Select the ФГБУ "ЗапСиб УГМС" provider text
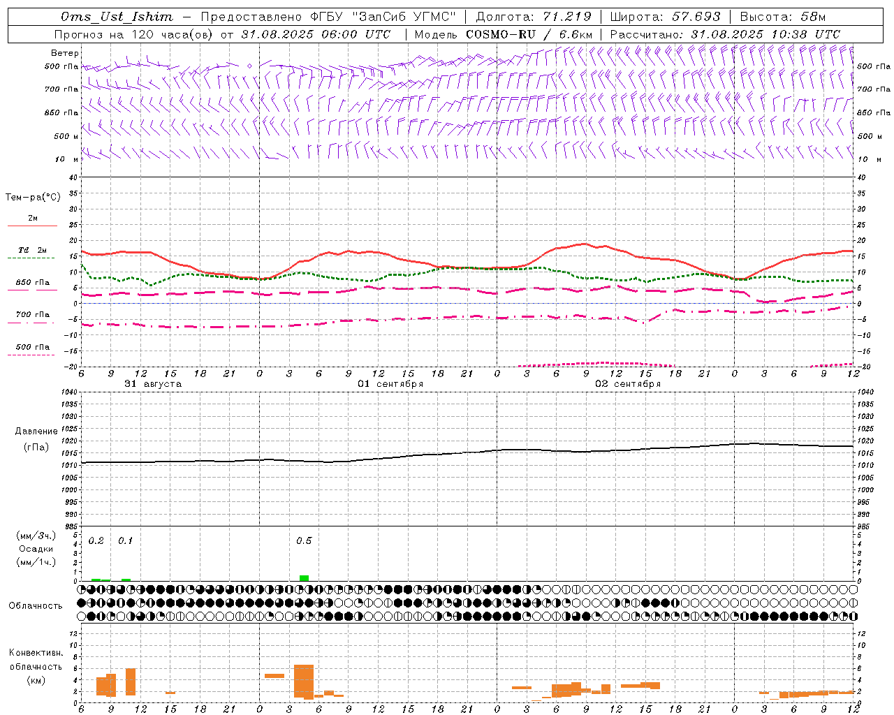Viewport: 894px width, 715px height. pos(384,17)
